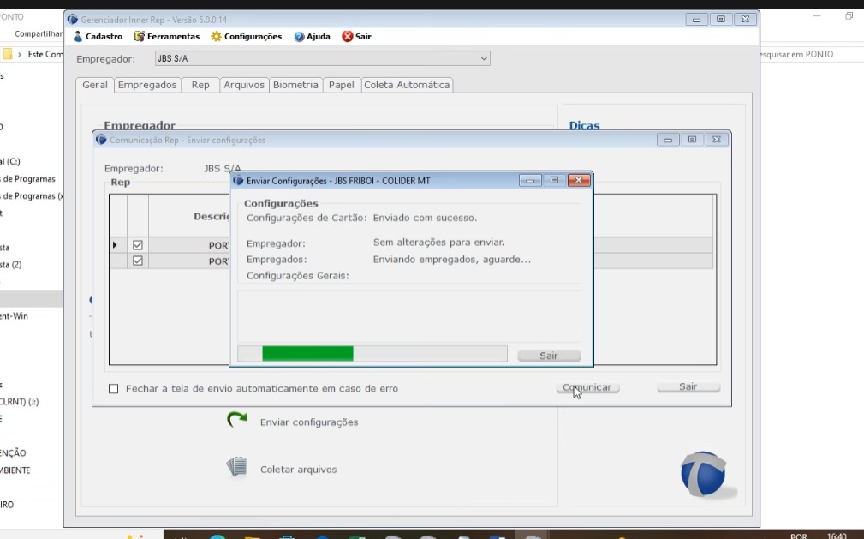
Task: Click the Cadastro person icon in menu bar
Action: (78, 37)
